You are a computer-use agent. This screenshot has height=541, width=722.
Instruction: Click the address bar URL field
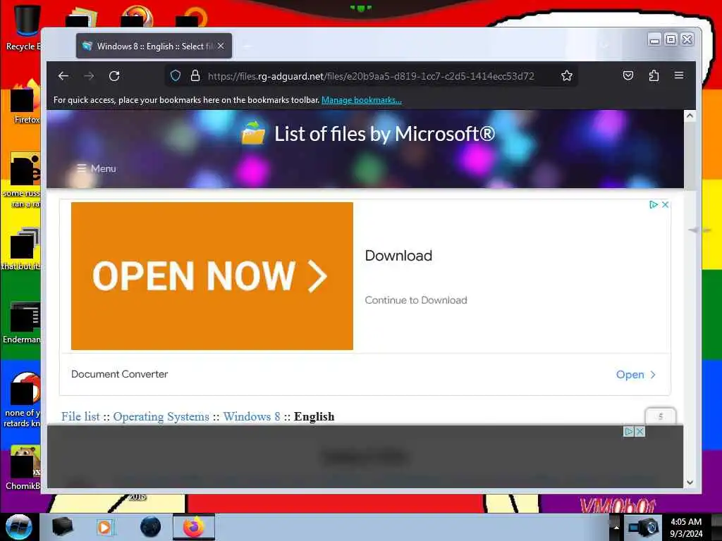[371, 76]
